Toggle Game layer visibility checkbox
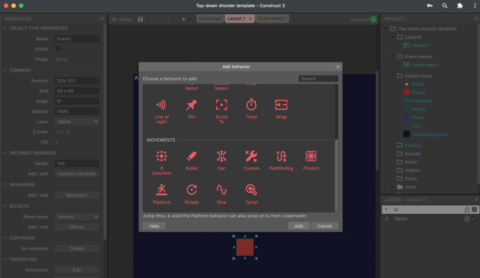480x278 pixels. [474, 219]
